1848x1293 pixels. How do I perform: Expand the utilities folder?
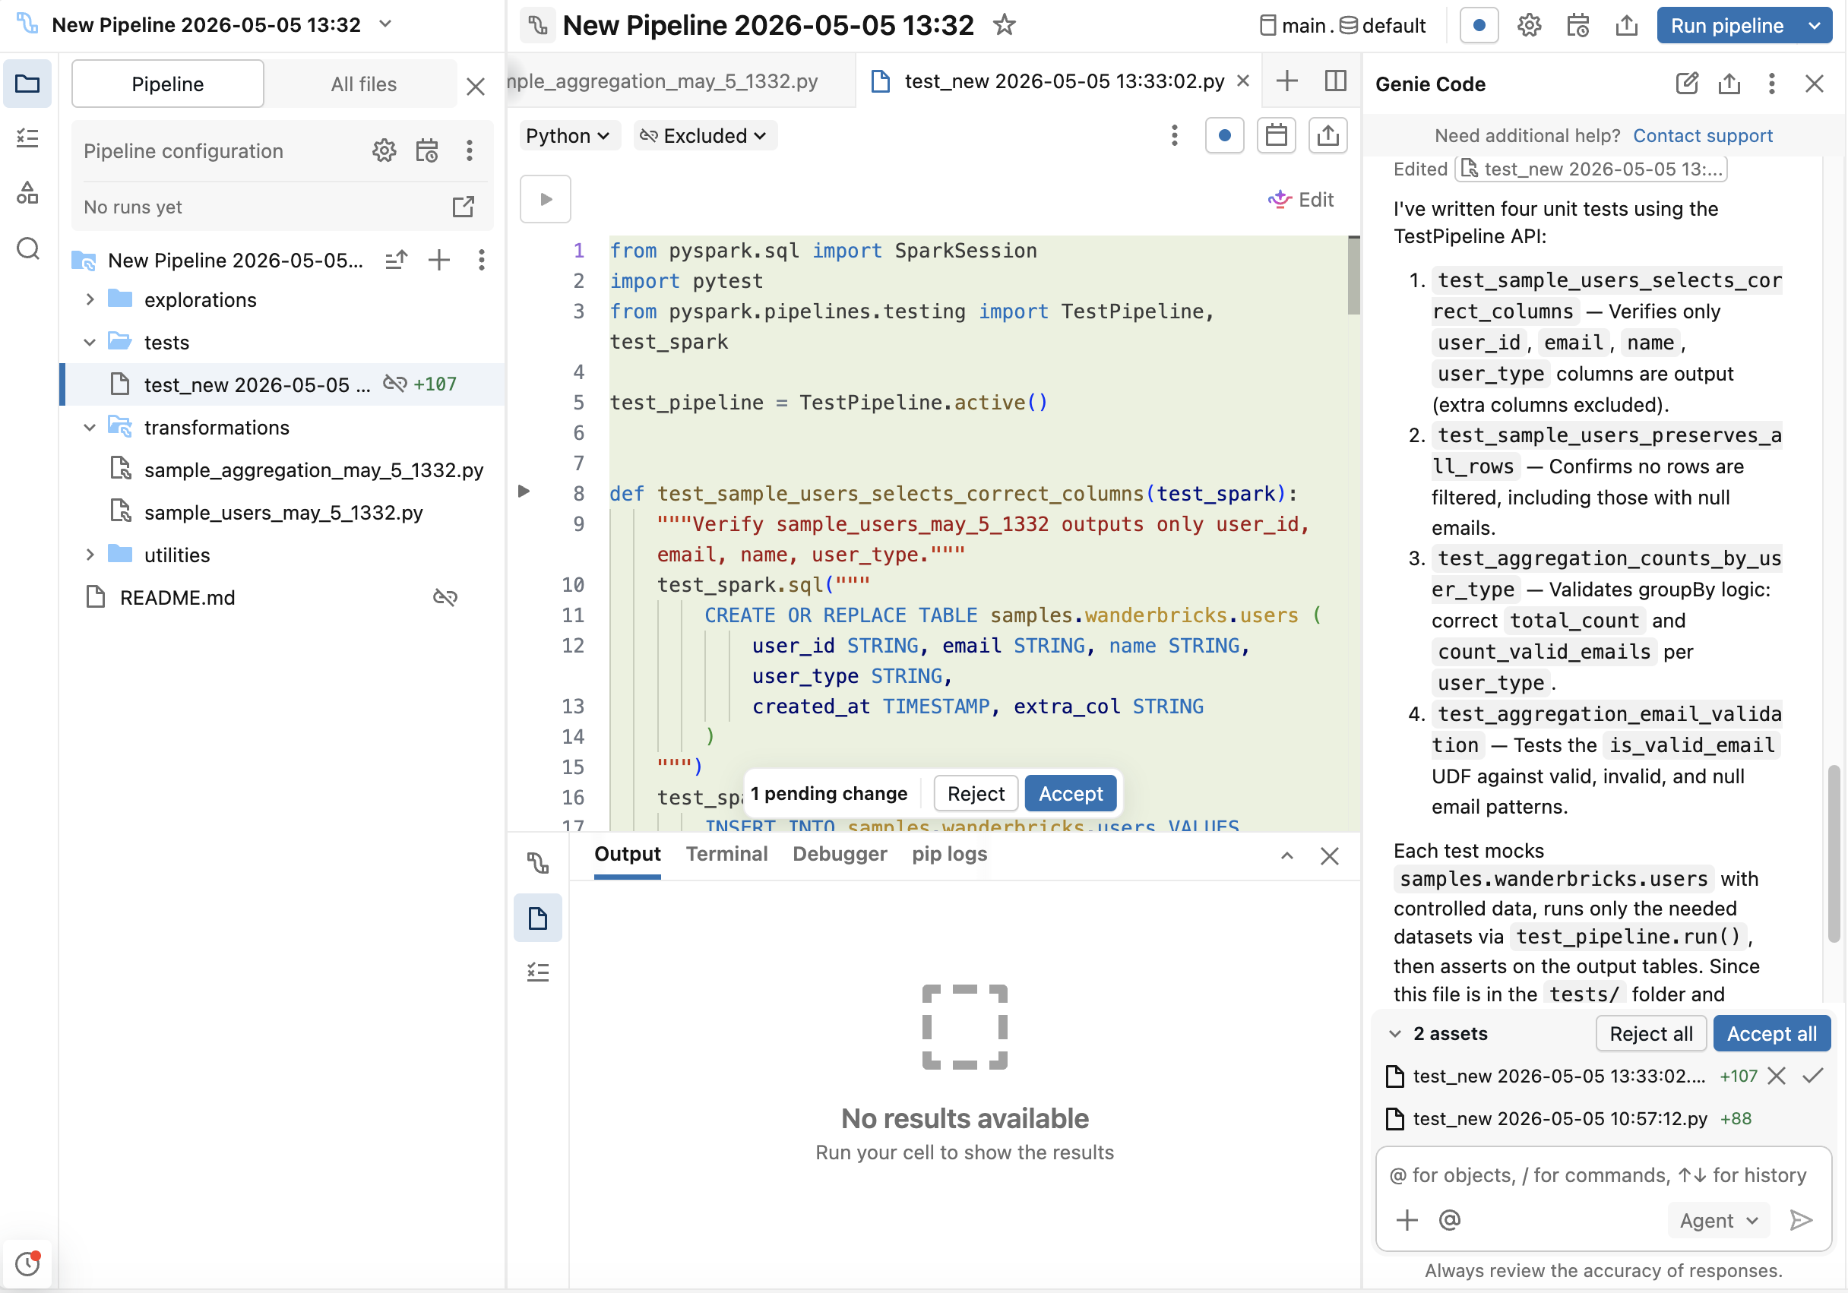(90, 555)
